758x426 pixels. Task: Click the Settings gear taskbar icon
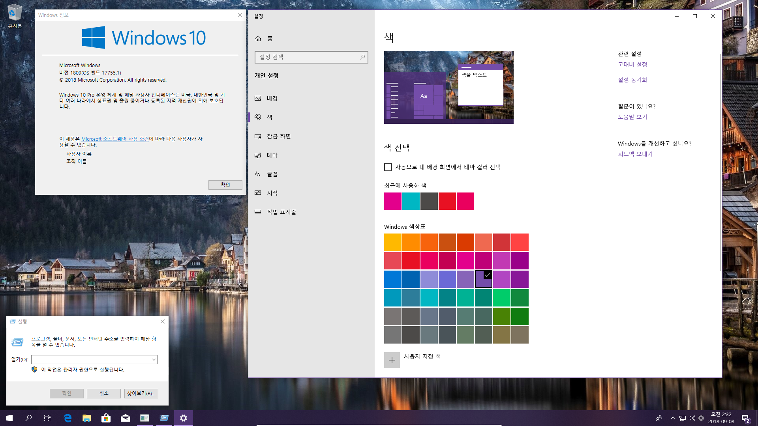click(184, 418)
